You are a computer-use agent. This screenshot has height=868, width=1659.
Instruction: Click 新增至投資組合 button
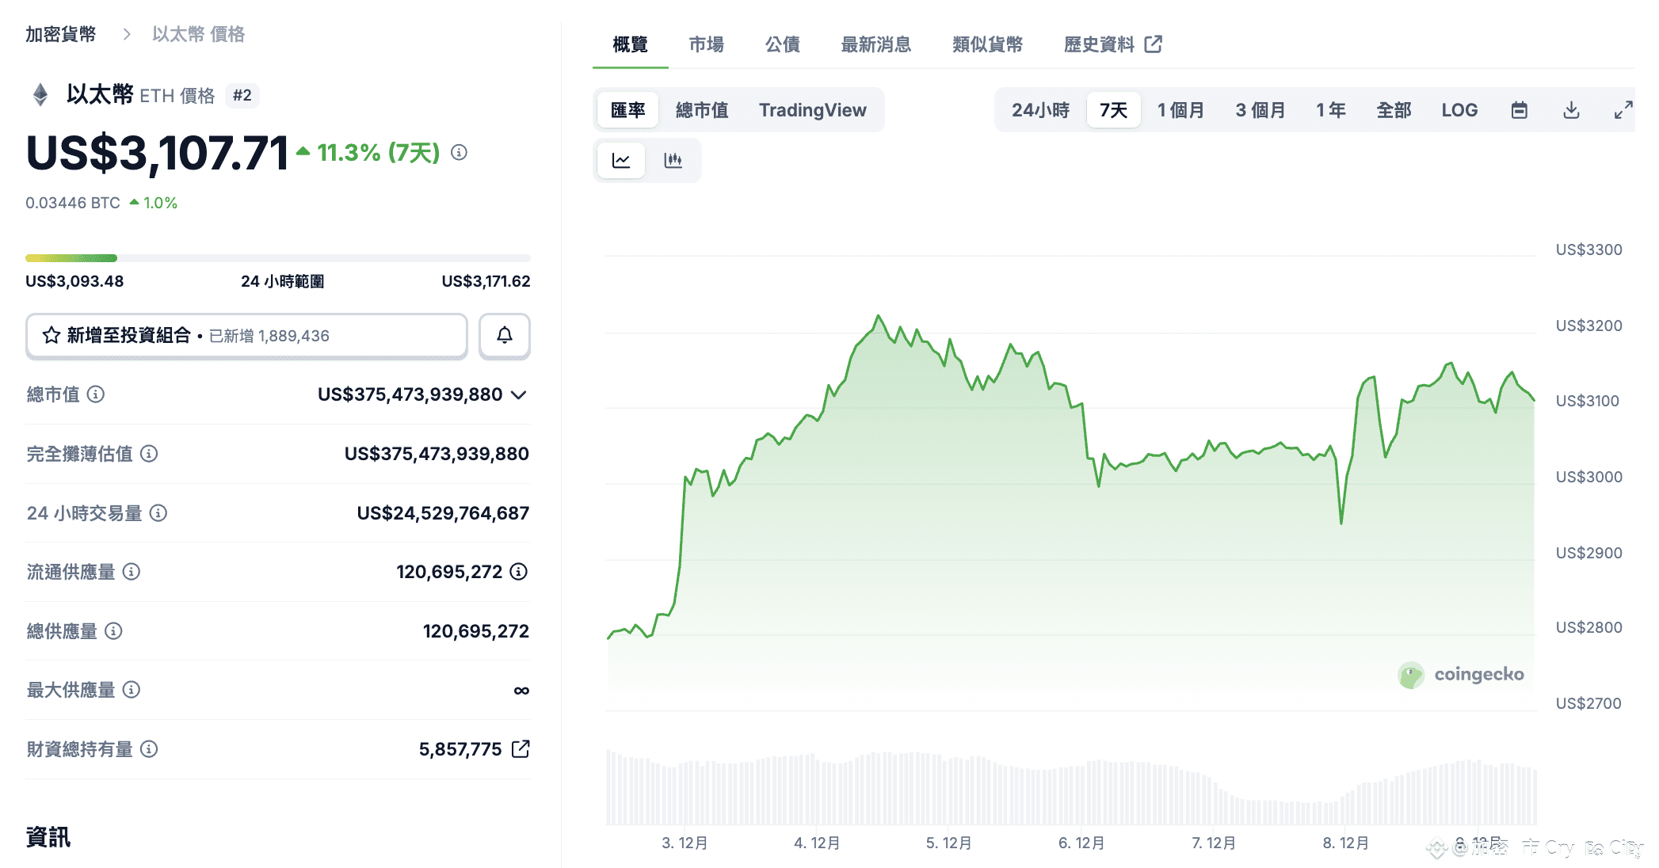point(246,336)
